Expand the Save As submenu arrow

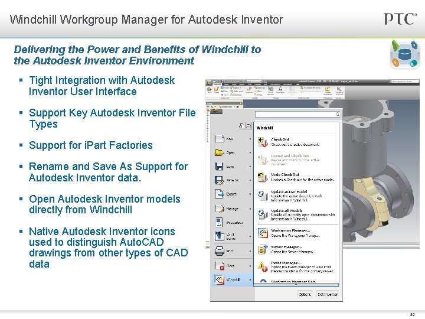[x=250, y=180]
